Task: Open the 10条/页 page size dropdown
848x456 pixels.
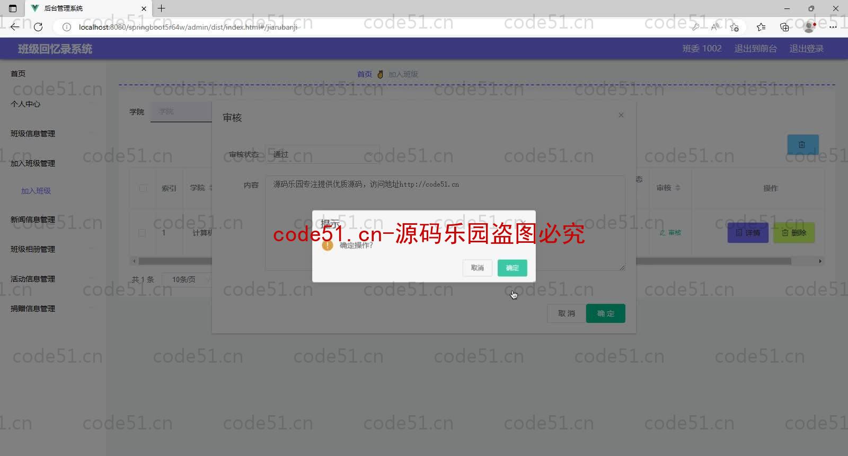Action: click(x=187, y=279)
